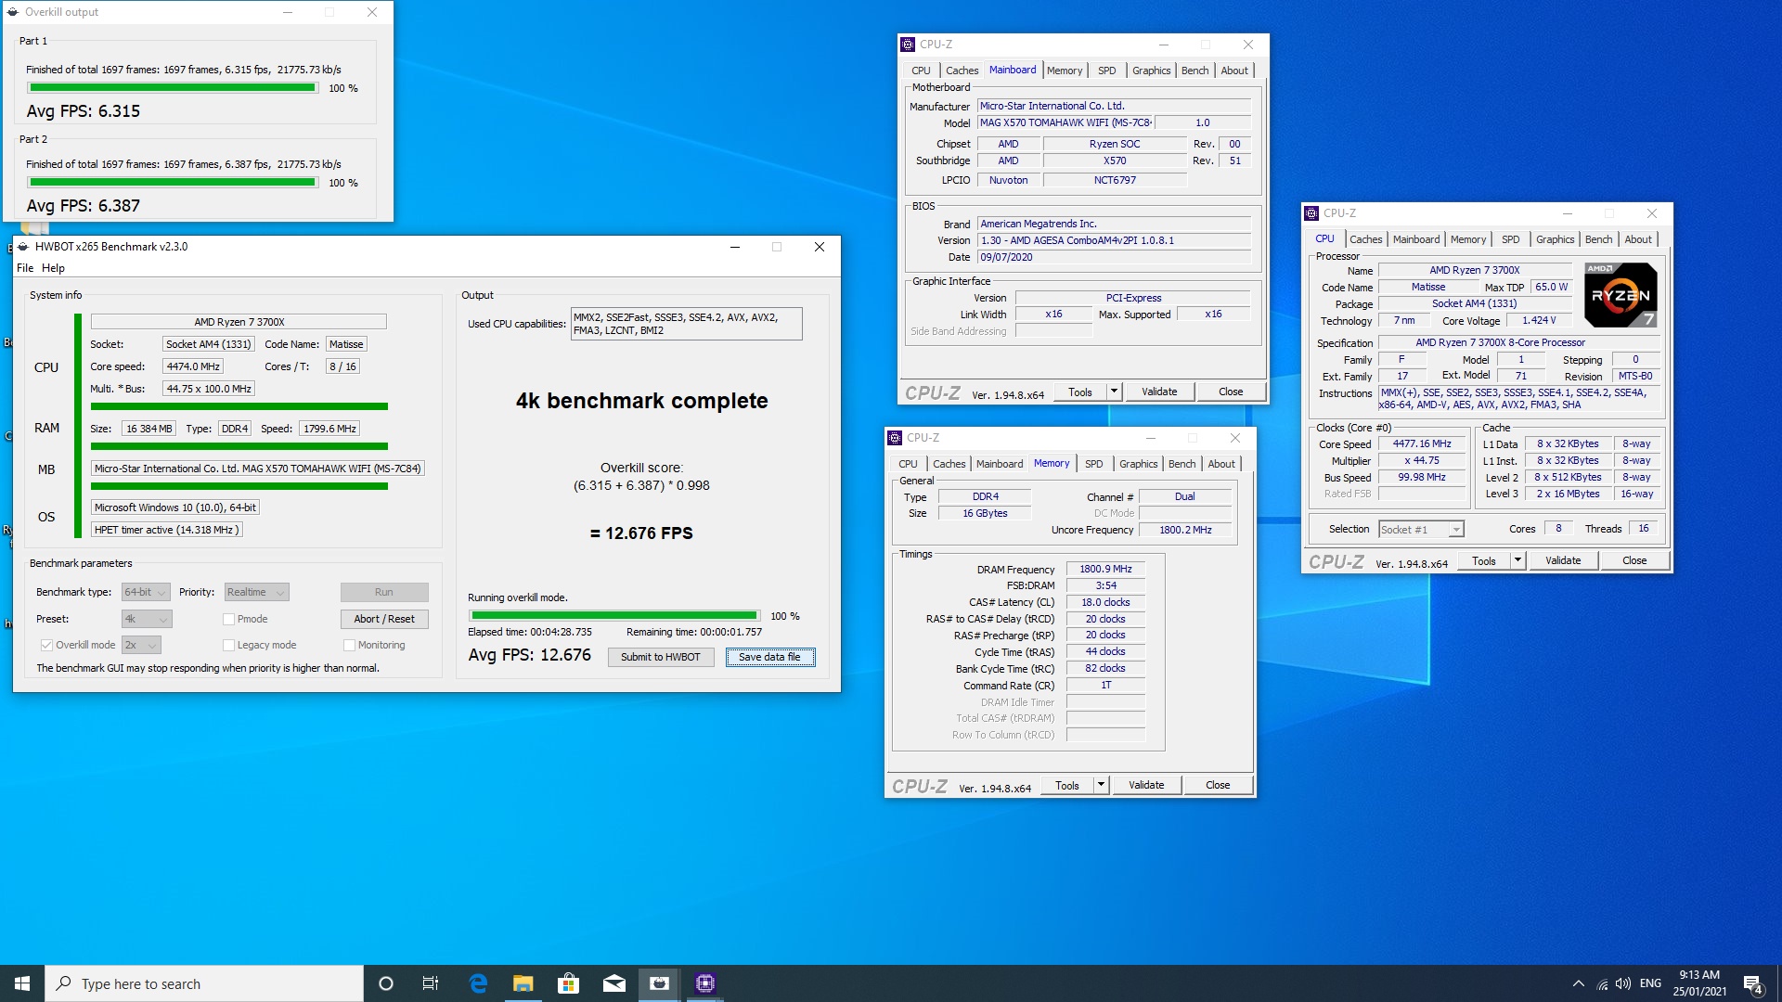Image resolution: width=1782 pixels, height=1002 pixels.
Task: Open notification action center icon
Action: click(1752, 984)
